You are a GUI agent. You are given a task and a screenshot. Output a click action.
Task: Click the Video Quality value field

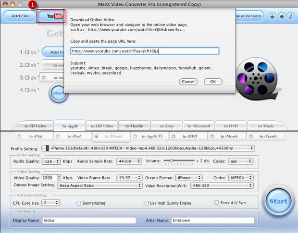[x=49, y=178]
